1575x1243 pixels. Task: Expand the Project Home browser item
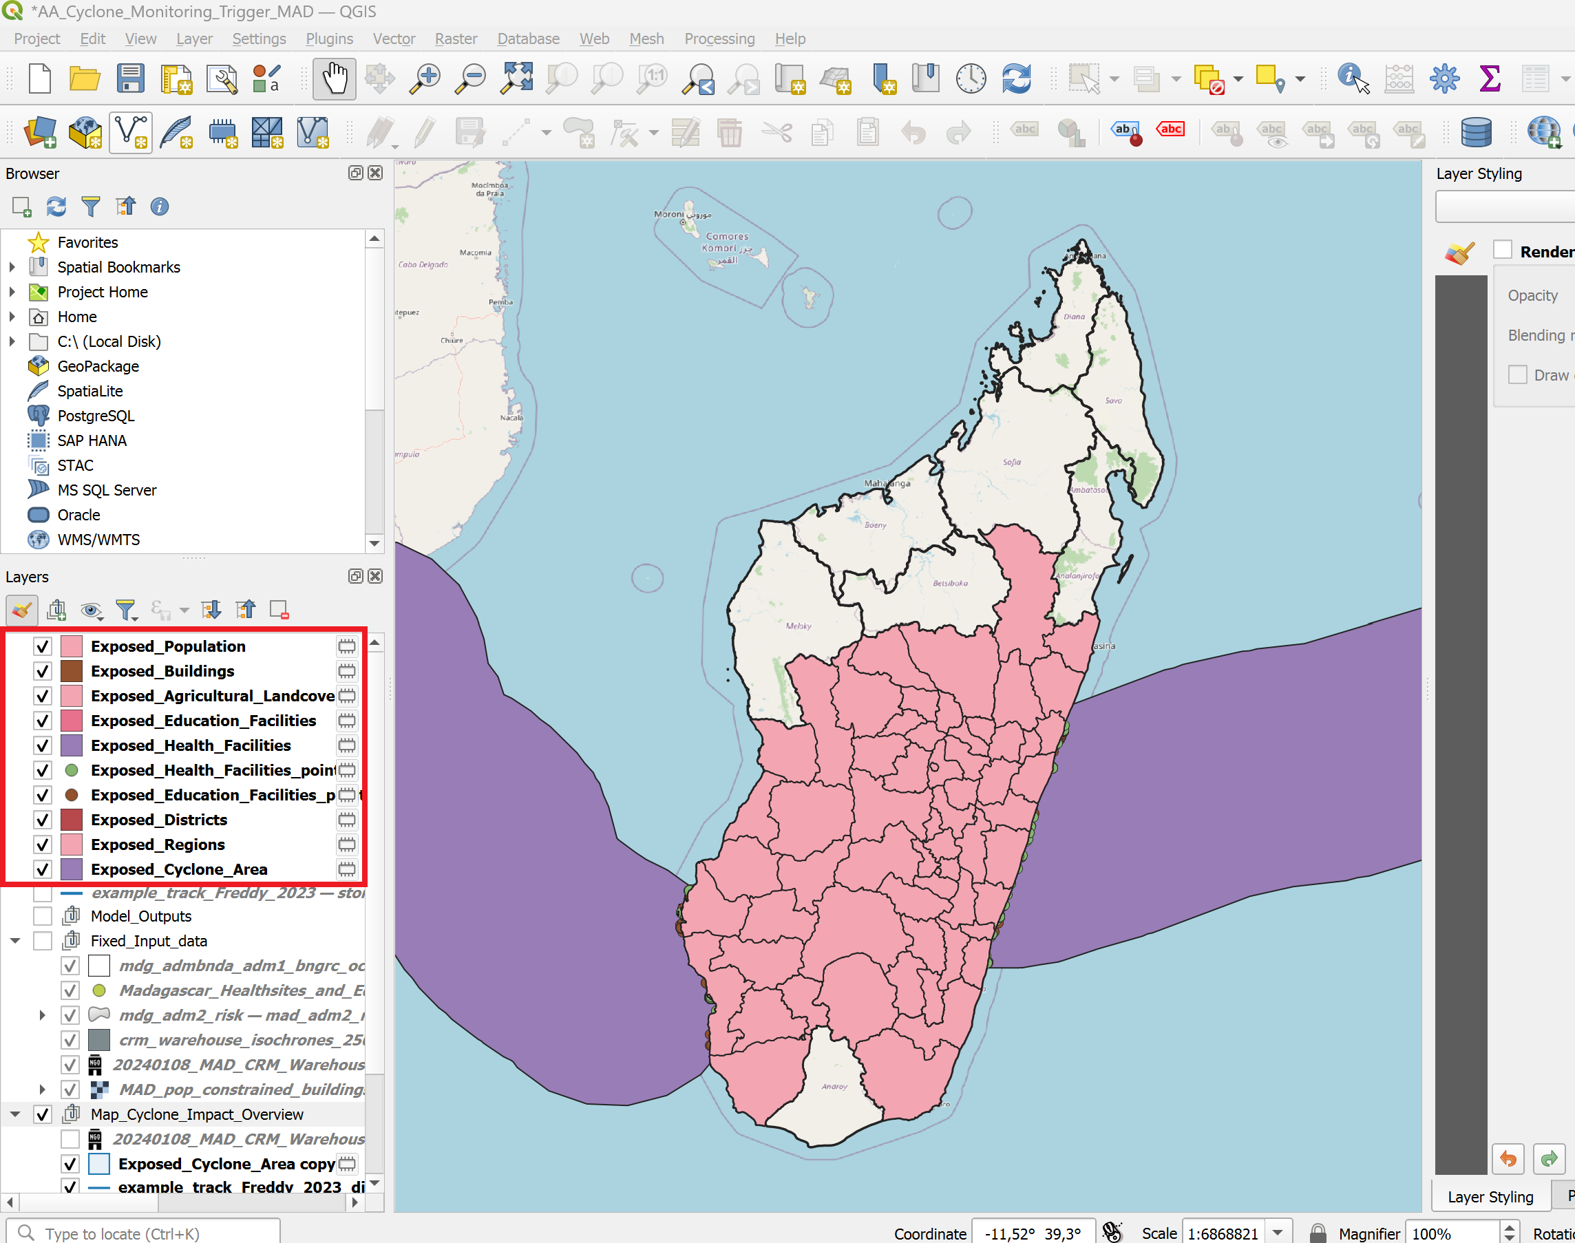pyautogui.click(x=12, y=292)
